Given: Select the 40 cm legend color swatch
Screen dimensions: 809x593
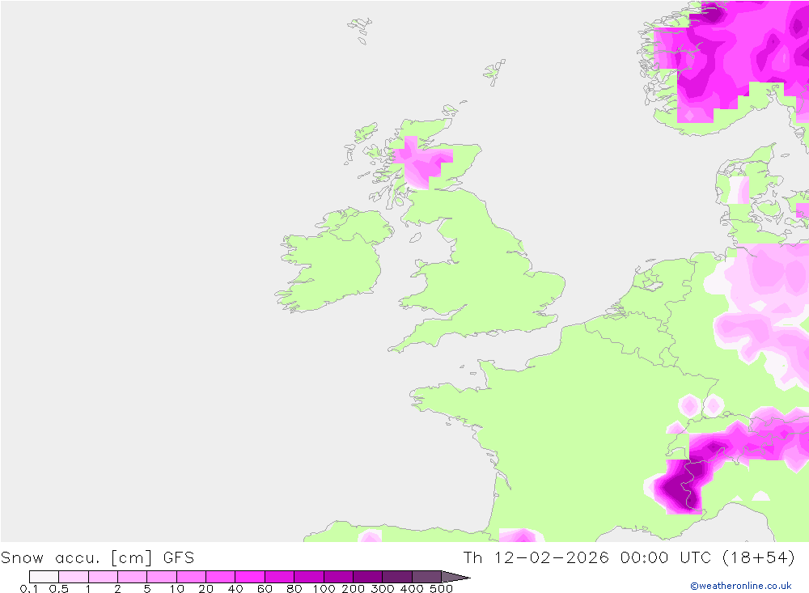Looking at the screenshot, I should coord(250,577).
